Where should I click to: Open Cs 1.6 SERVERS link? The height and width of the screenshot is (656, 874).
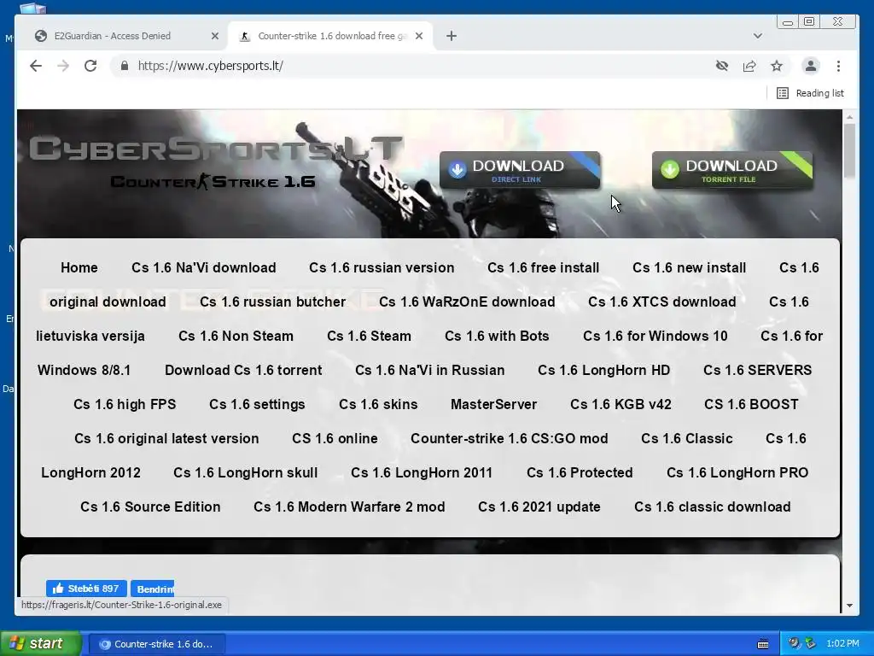point(758,370)
